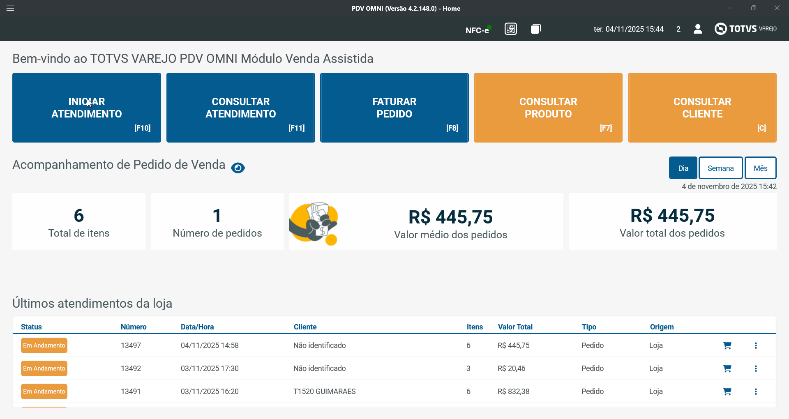Toggle order tracking visibility eye icon
Viewport: 789px width, 419px height.
238,168
